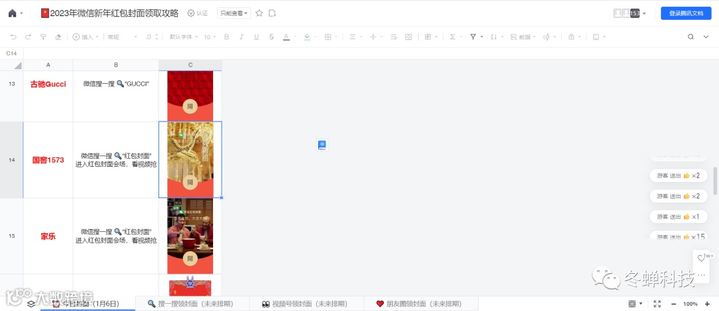Screen dimensions: 719x311
Task: Click the Gucci red envelope cover image
Action: [190, 95]
